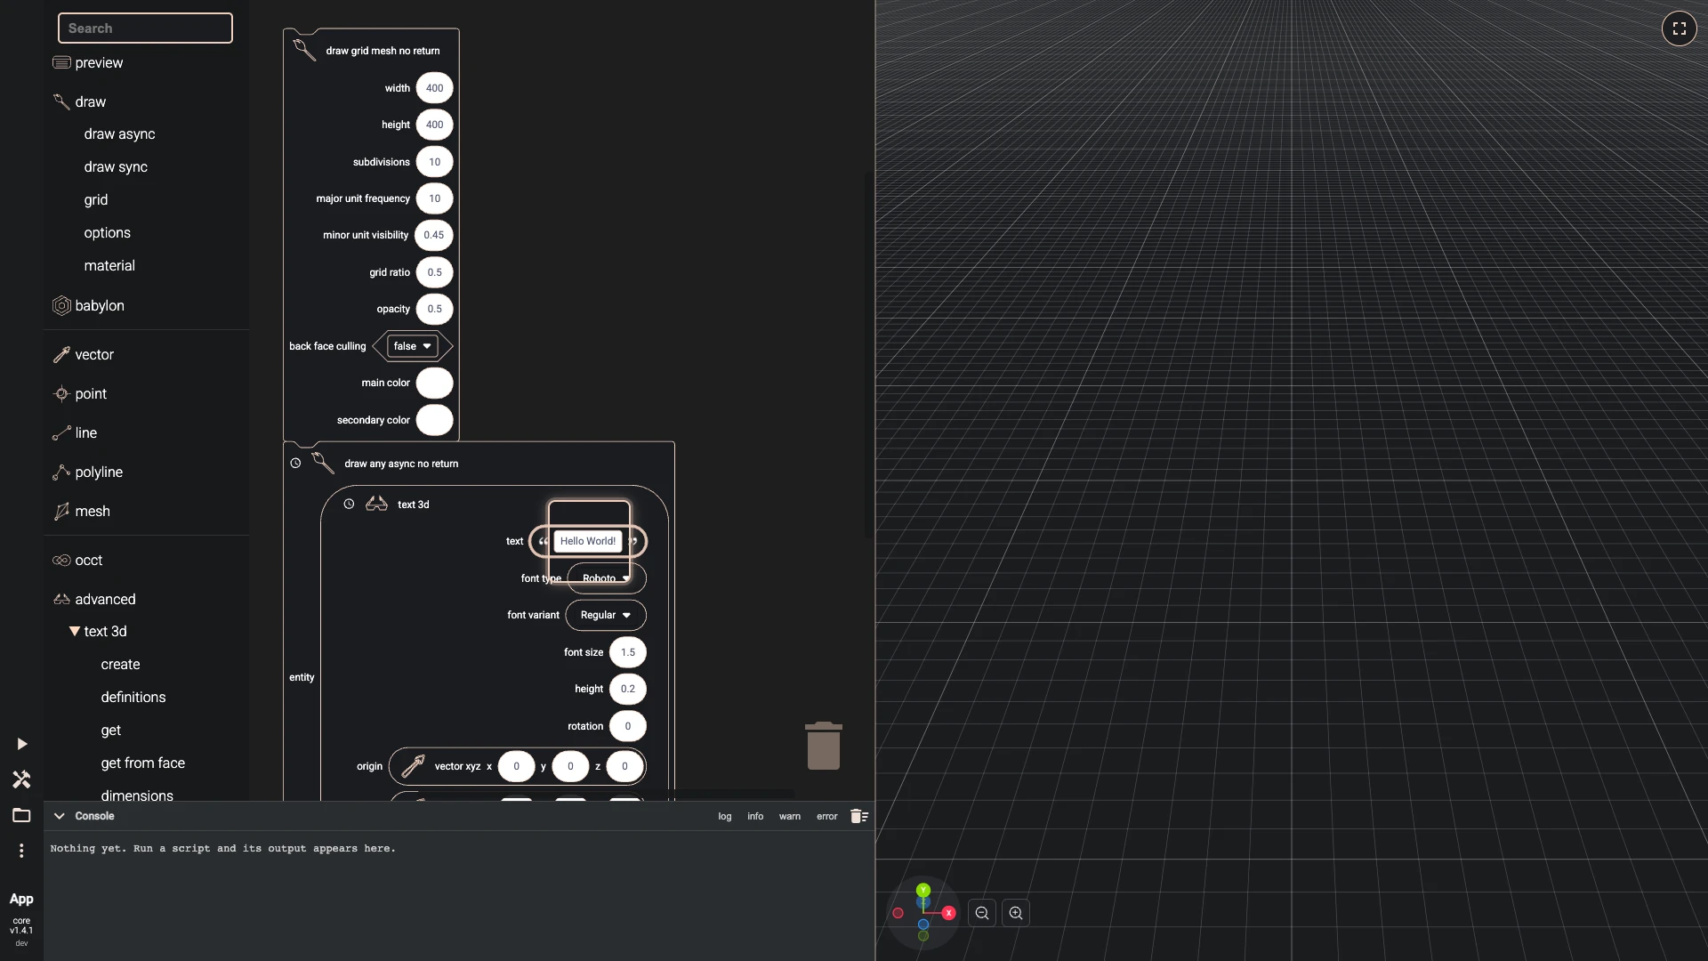This screenshot has width=1708, height=961.
Task: Click the create entry under text 3d
Action: [120, 664]
